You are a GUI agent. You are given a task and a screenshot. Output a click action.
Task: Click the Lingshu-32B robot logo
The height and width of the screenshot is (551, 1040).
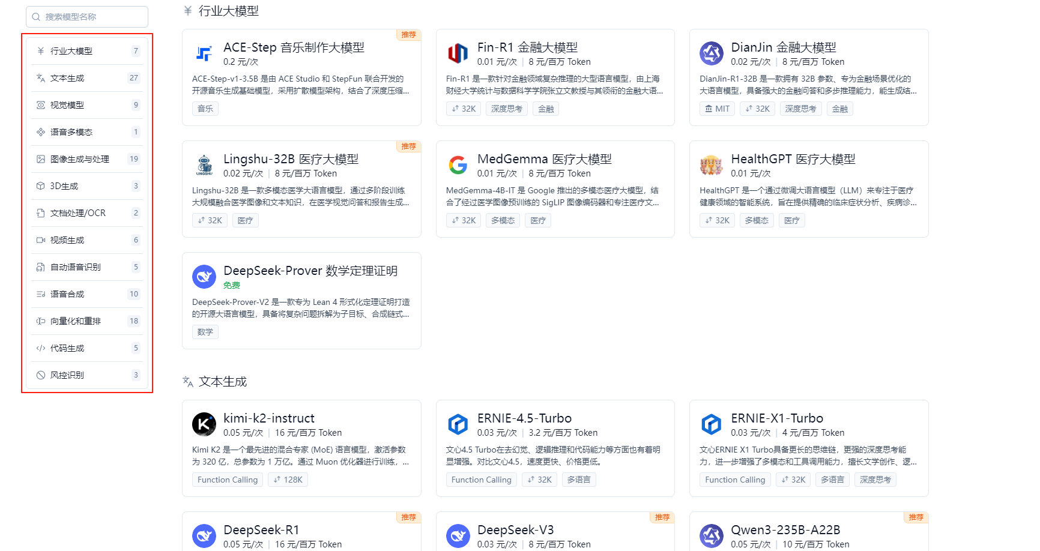(x=204, y=165)
